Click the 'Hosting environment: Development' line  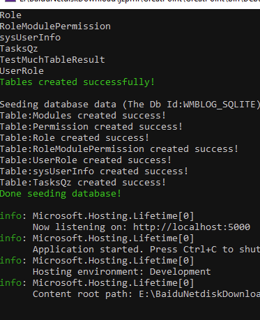pyautogui.click(x=122, y=272)
